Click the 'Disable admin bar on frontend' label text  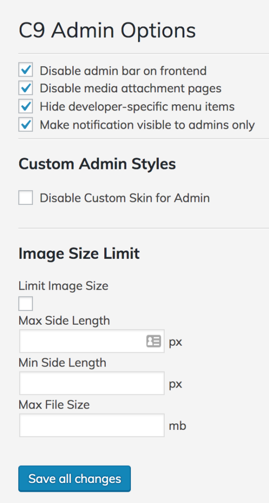123,71
